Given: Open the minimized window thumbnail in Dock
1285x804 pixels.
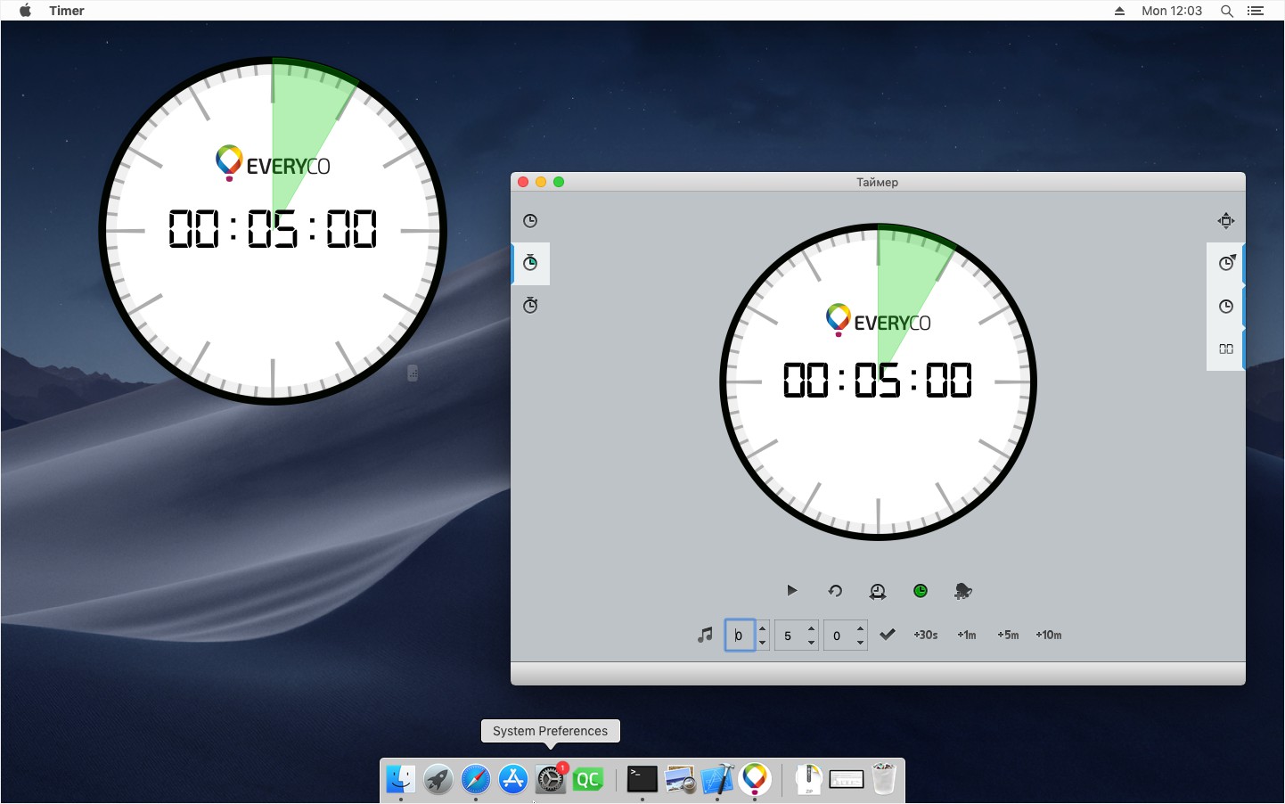Looking at the screenshot, I should coord(847,779).
